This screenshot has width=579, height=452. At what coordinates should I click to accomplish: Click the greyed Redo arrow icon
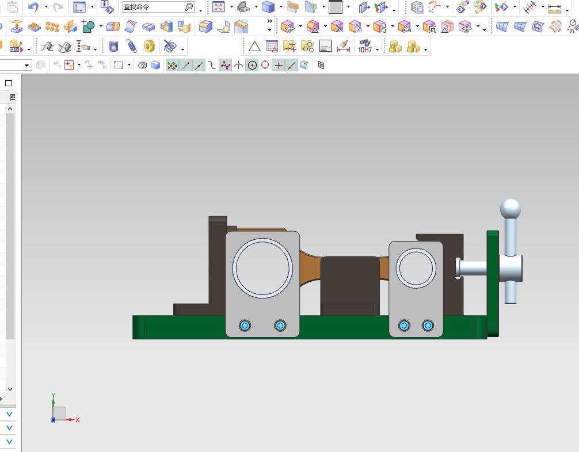tap(58, 7)
